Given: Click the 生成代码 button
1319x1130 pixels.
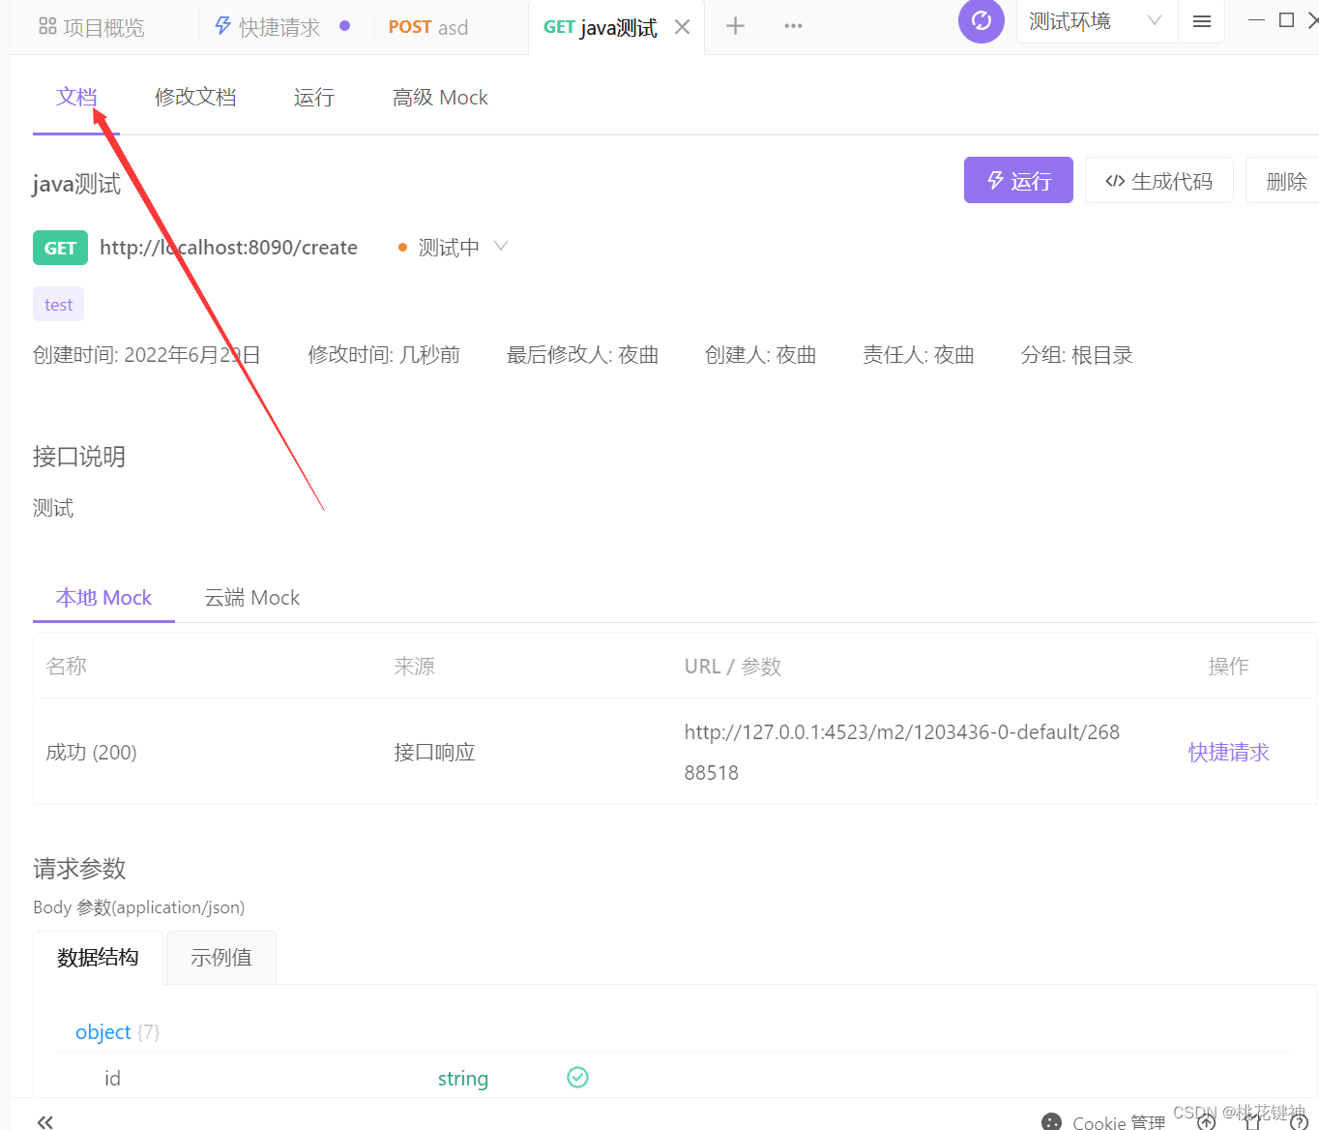Looking at the screenshot, I should 1158,180.
